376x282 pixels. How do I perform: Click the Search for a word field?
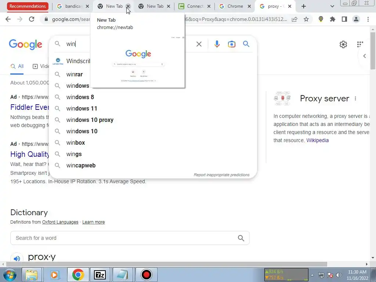(130, 238)
